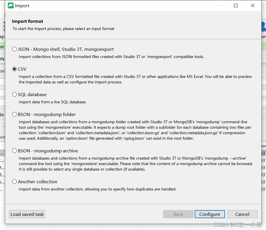The width and height of the screenshot is (266, 230).
Task: Choose the BSON mongodump archive option
Action: click(14, 151)
